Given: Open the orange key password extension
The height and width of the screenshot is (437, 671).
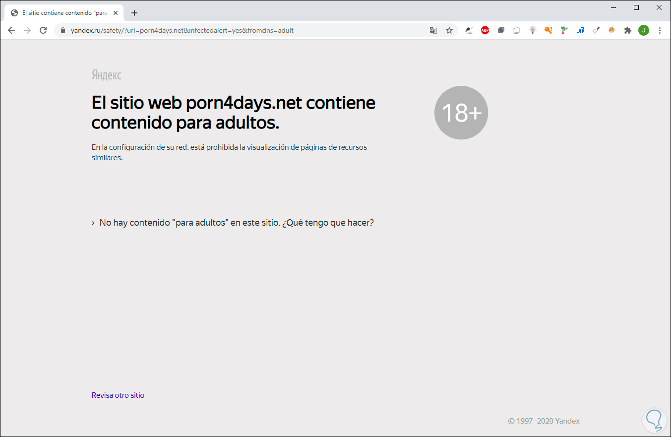Looking at the screenshot, I should click(549, 30).
